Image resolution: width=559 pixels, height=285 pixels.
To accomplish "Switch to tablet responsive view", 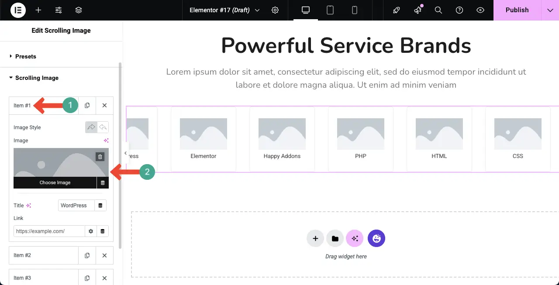I will [x=330, y=10].
